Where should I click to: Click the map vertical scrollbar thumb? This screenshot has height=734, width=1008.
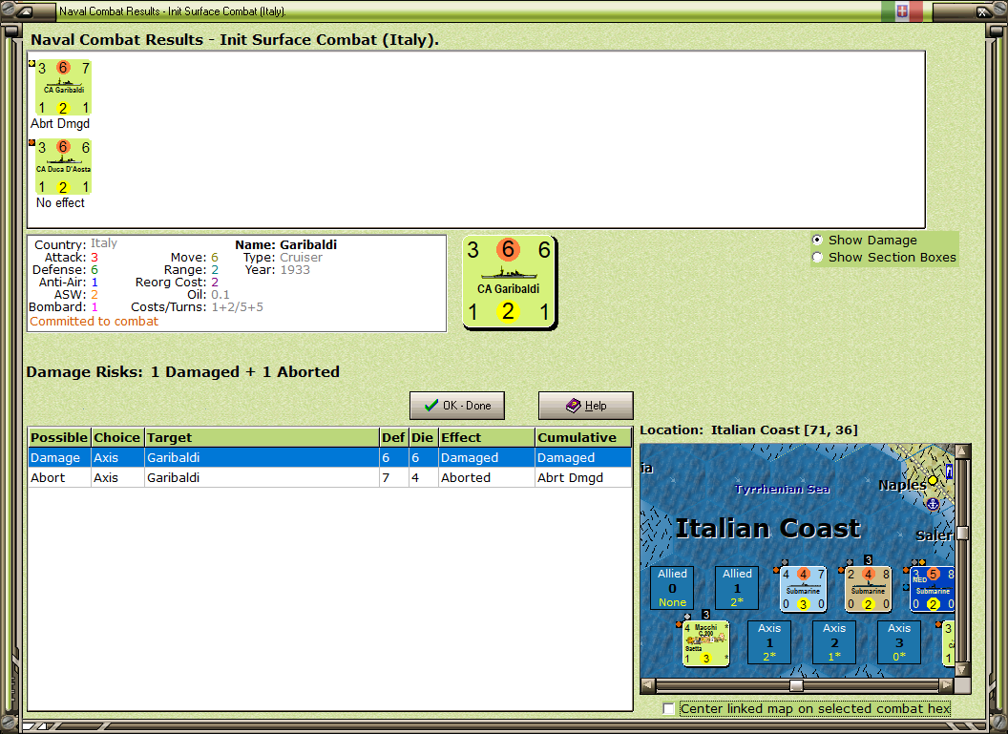click(x=962, y=533)
